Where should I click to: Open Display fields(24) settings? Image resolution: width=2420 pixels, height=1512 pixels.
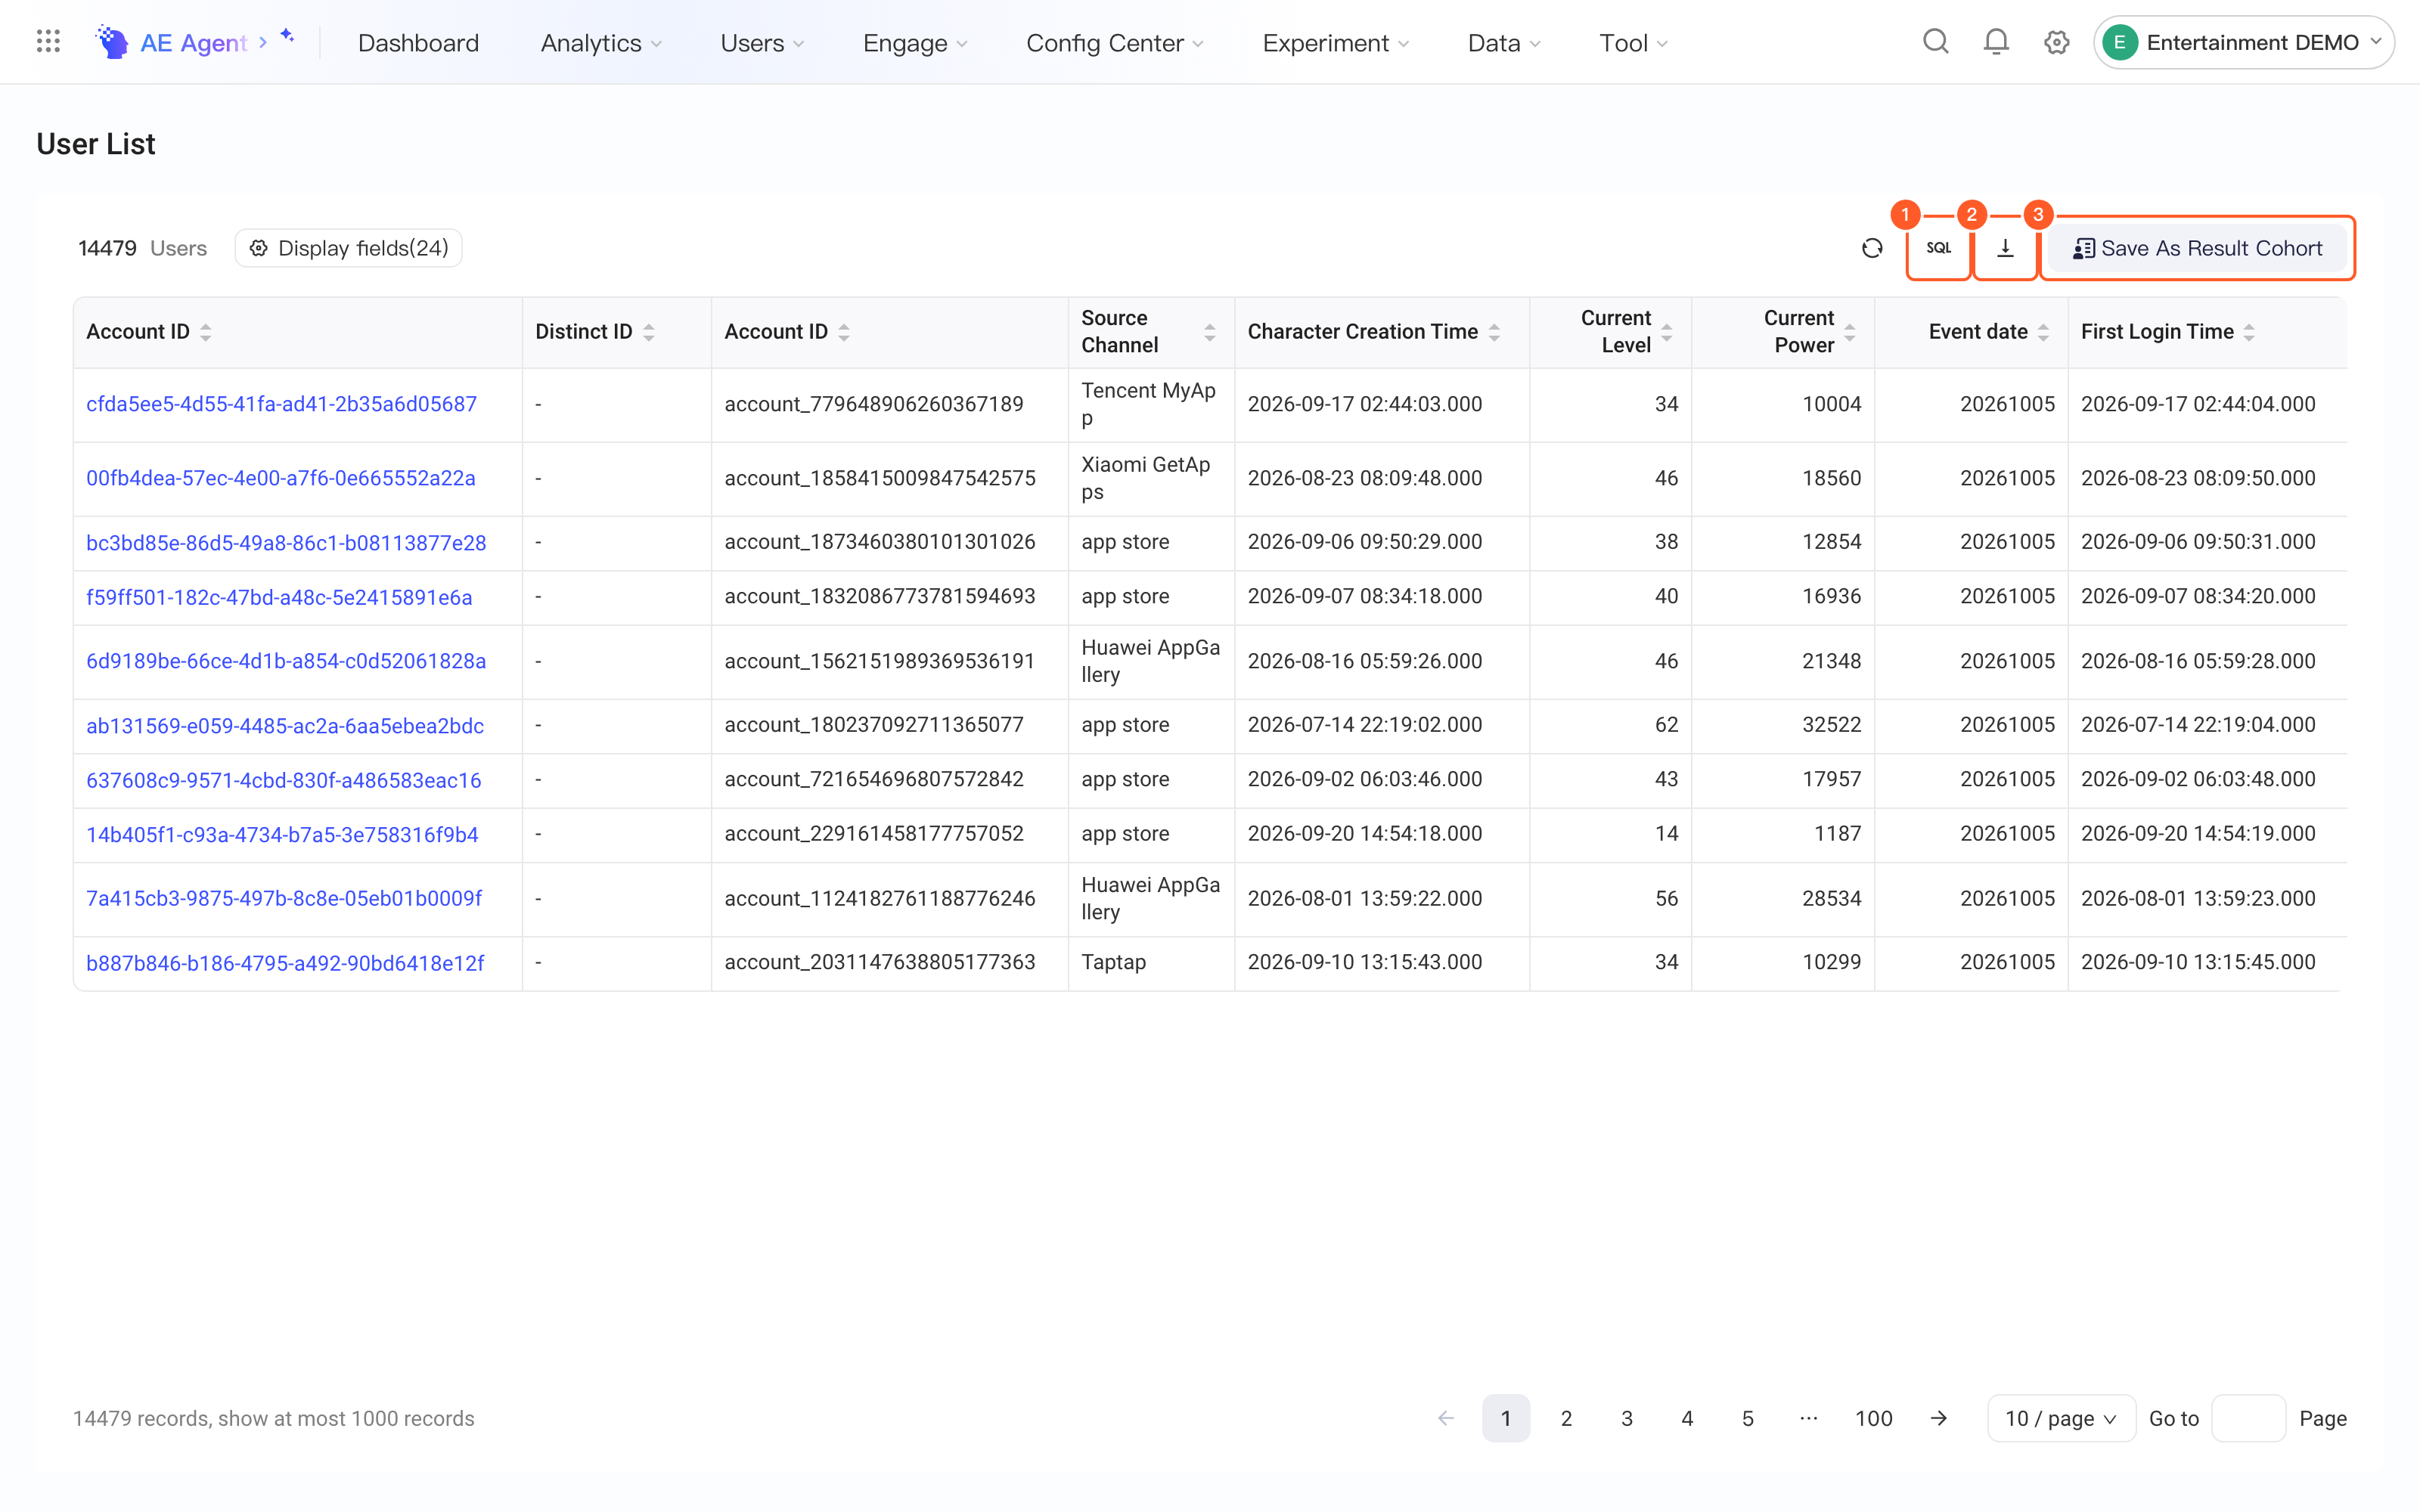point(348,248)
